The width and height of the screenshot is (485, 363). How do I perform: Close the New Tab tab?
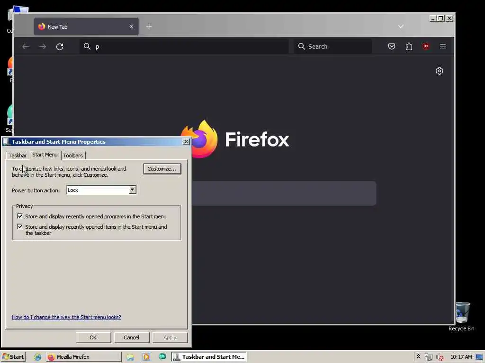(131, 26)
